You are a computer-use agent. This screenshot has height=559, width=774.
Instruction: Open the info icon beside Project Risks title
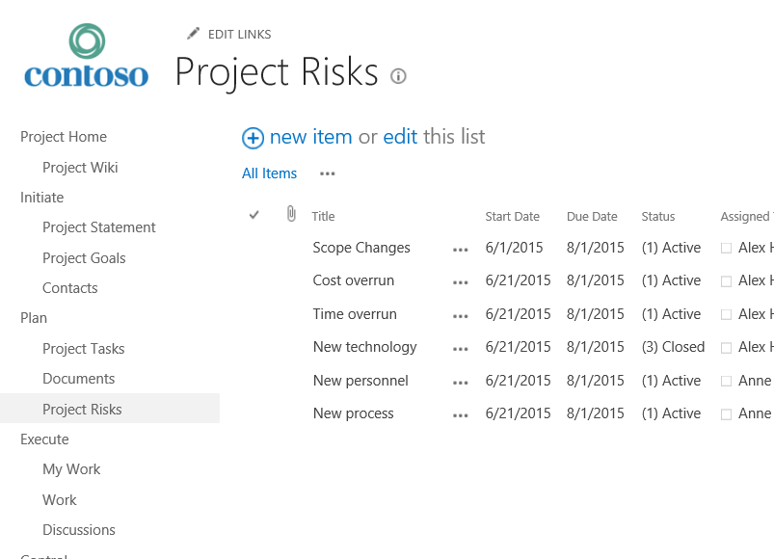[x=398, y=75]
